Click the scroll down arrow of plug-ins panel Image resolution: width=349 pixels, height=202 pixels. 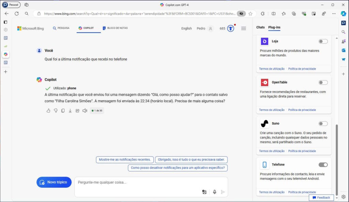tap(337, 198)
